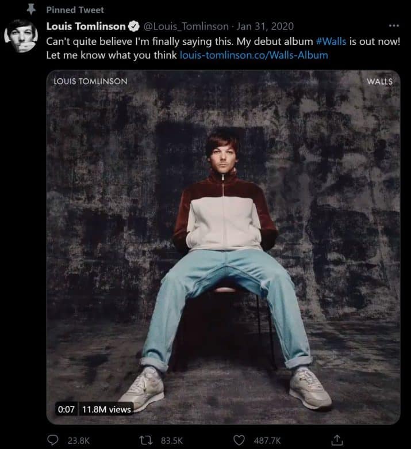Click the 11.8M views label

(x=106, y=409)
